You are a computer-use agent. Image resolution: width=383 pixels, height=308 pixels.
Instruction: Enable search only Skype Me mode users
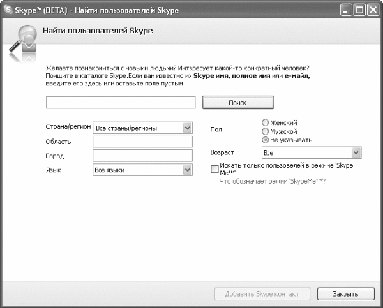214,167
